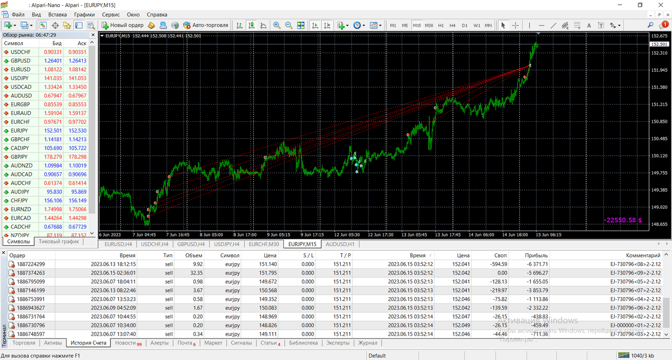Toggle the chart auto-scroll button
Screen dimensions: 672x360
[315, 25]
